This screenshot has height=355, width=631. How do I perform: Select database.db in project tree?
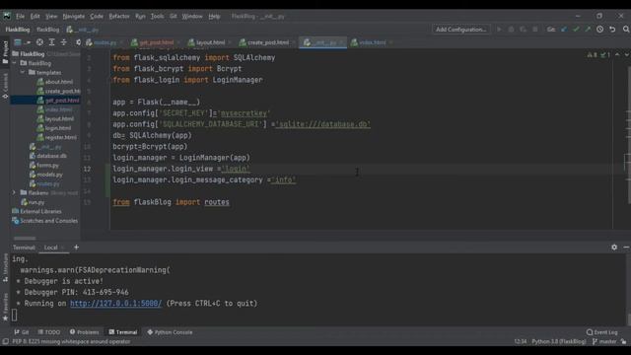click(48, 156)
